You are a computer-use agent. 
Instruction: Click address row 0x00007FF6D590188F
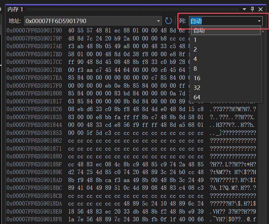click(34, 164)
